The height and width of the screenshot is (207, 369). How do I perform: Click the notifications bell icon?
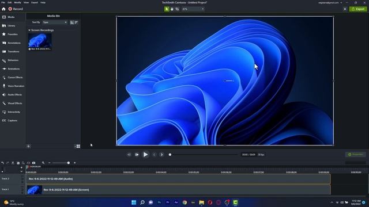(x=345, y=9)
